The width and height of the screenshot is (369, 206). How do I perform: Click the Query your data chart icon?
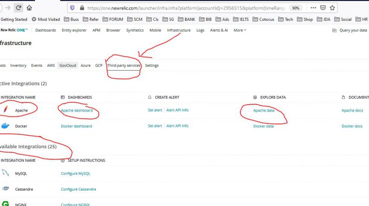pos(335,30)
